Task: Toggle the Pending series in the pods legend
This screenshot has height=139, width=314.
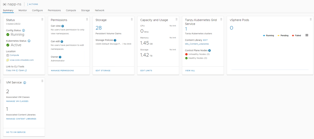Action: click(283, 35)
